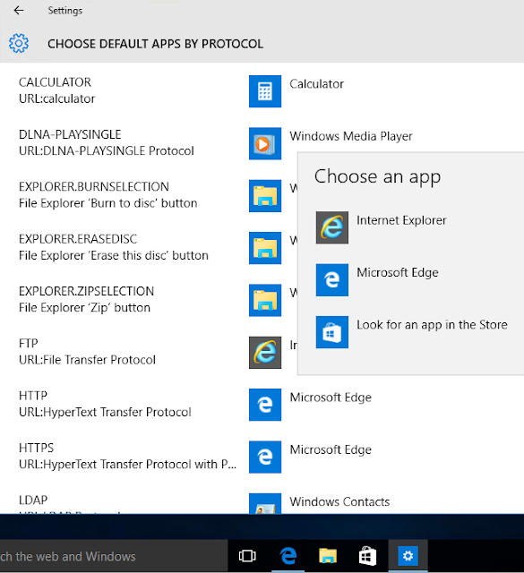Click Microsoft Edge name in HTTP row
Screen dimensions: 524x573
[x=331, y=398]
